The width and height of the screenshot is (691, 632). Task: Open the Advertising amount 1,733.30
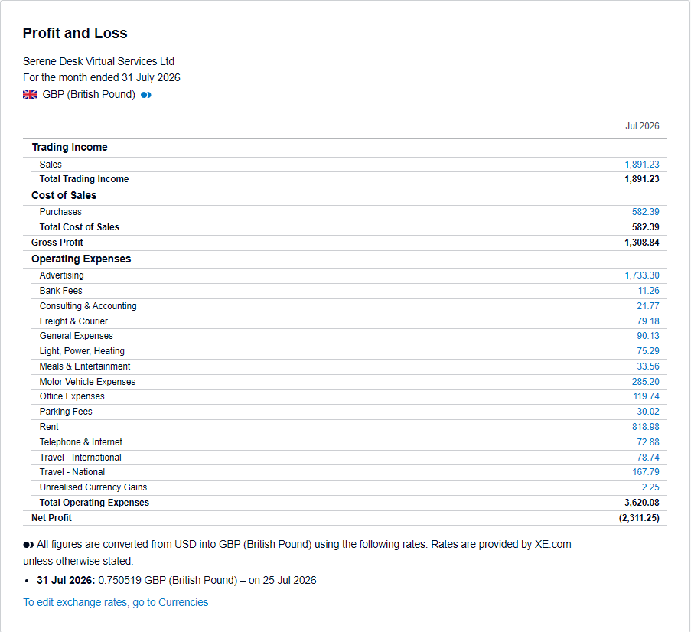click(641, 275)
